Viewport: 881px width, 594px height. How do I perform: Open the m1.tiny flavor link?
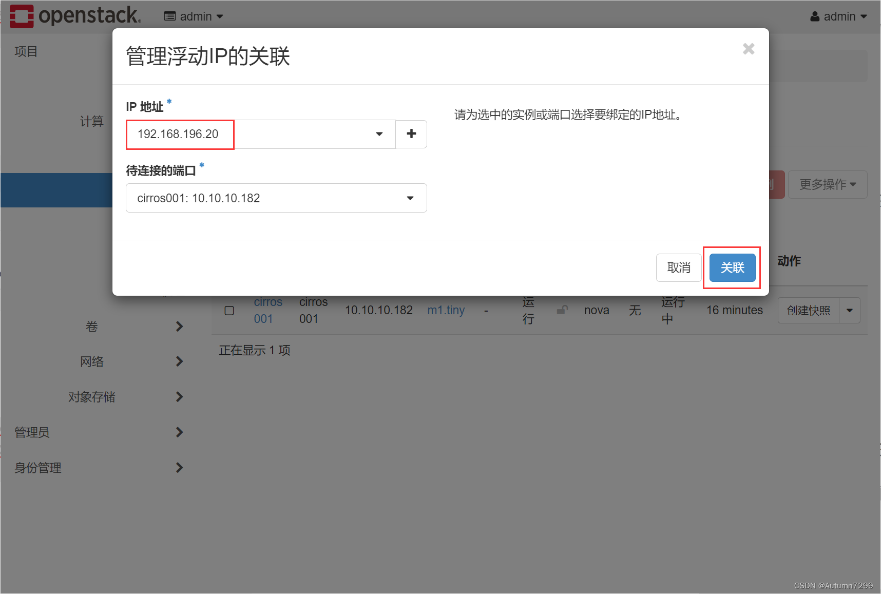point(446,310)
